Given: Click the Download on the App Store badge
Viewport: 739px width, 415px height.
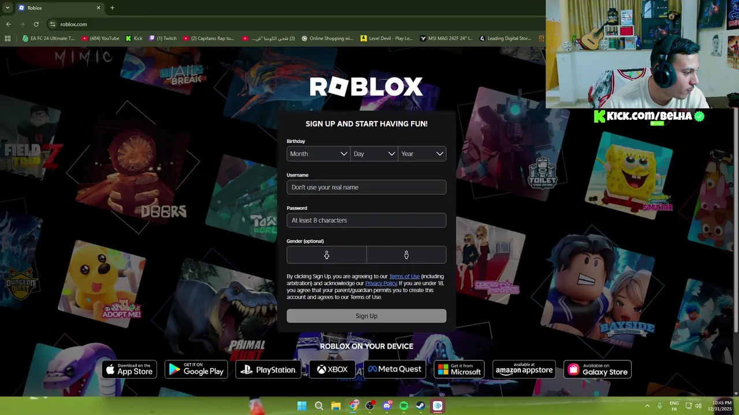Looking at the screenshot, I should pos(129,369).
